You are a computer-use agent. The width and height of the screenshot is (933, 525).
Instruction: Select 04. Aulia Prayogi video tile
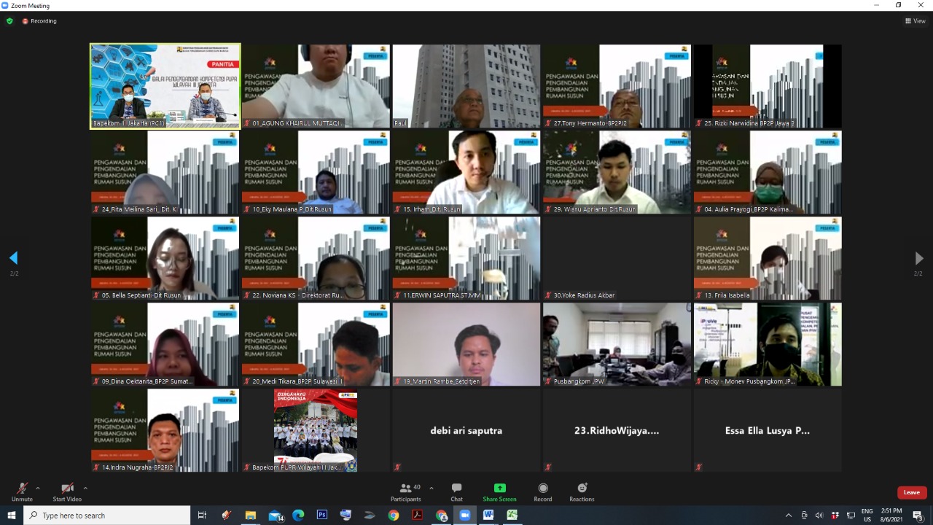[x=768, y=172]
